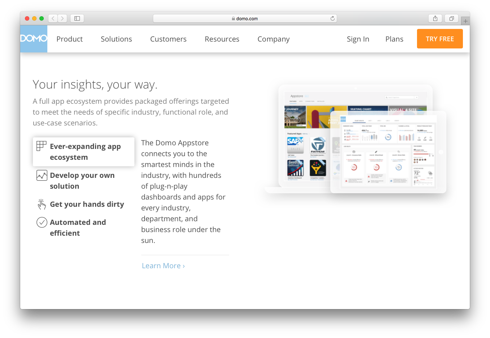Select Ever-expanding app ecosystem tab
The width and height of the screenshot is (490, 338).
83,152
